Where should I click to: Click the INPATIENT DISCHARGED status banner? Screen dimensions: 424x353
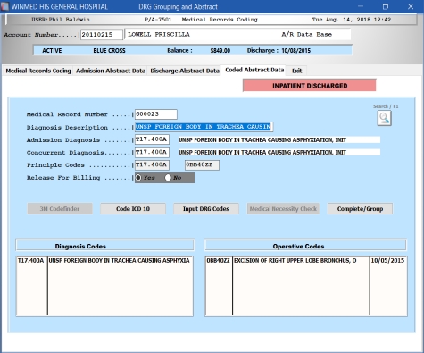[x=310, y=86]
